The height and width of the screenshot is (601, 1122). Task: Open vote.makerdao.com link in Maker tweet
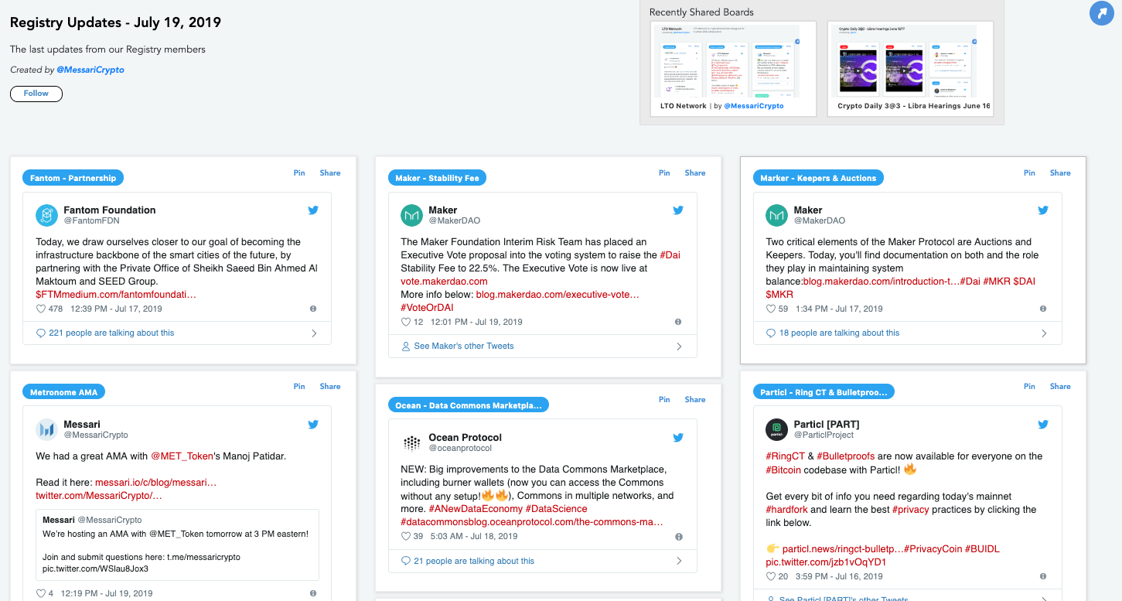[x=444, y=282]
